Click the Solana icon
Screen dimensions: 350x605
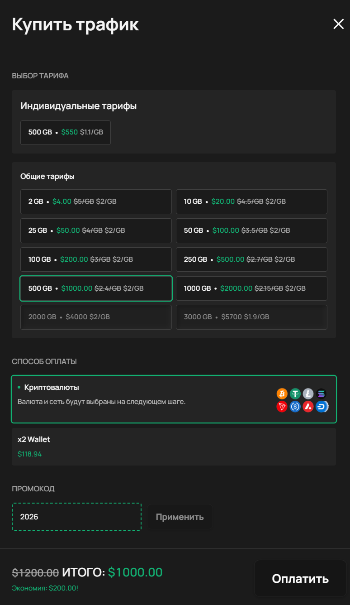(x=322, y=394)
